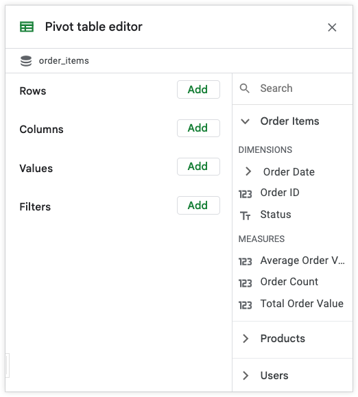358x397 pixels.
Task: Close the Pivot table editor panel
Action: tap(332, 27)
